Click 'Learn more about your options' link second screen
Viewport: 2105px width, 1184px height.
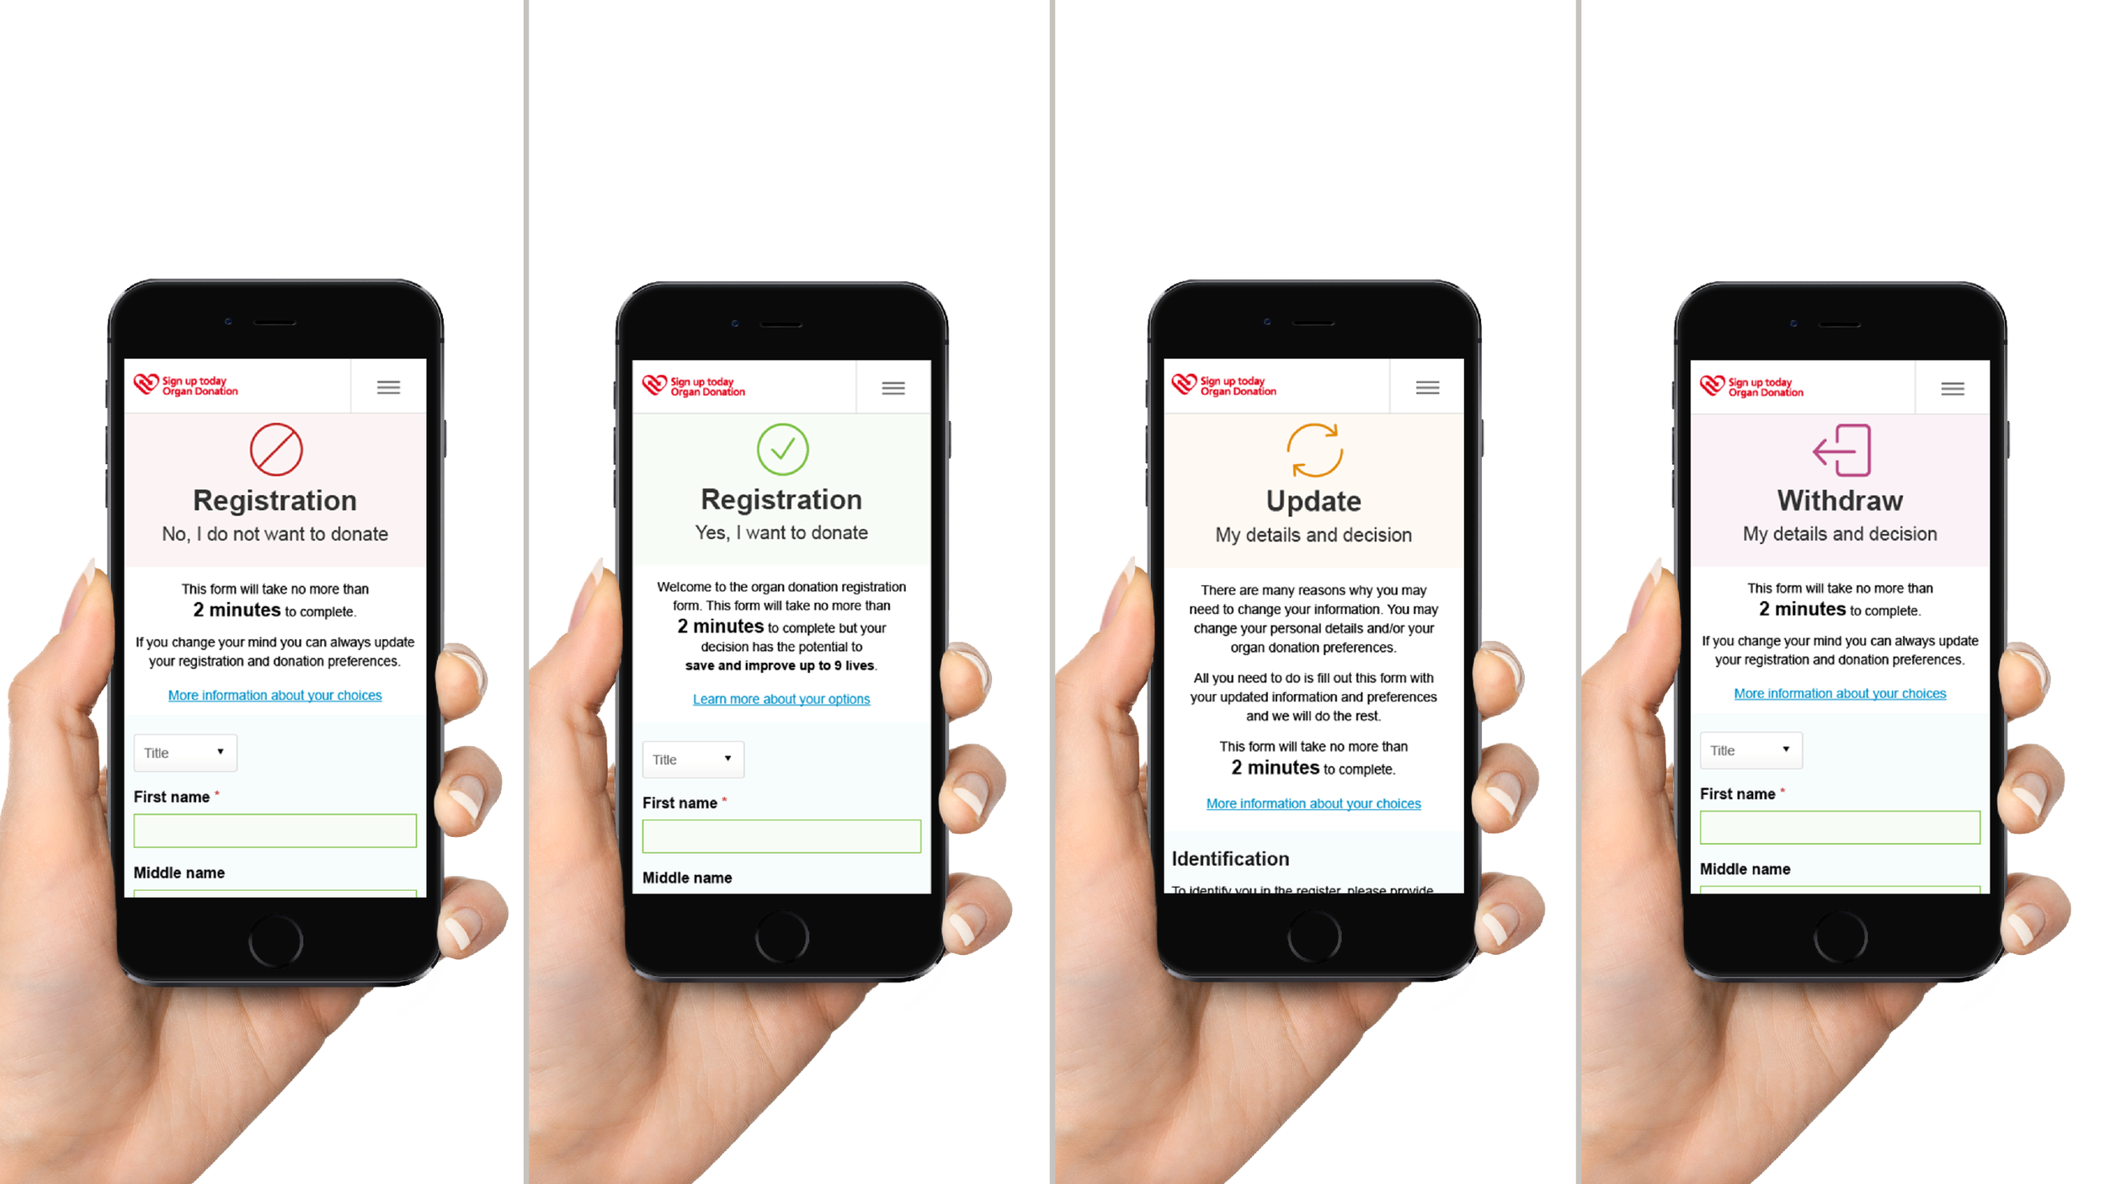point(781,698)
